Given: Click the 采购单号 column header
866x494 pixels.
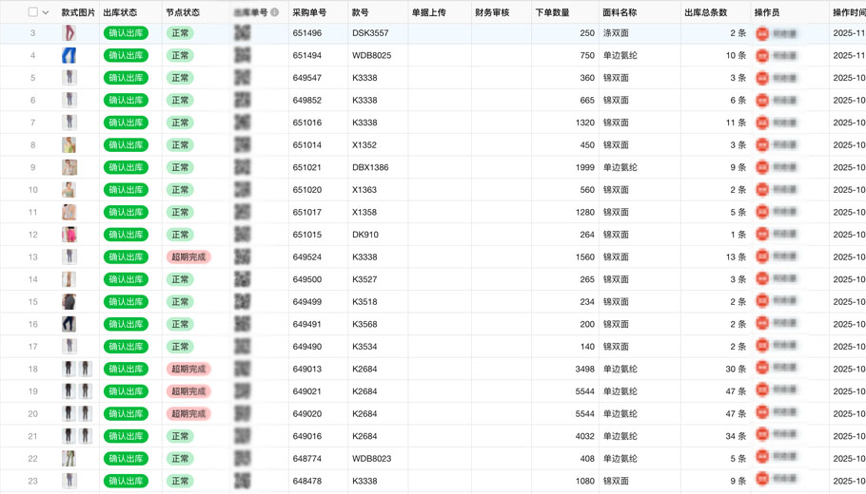Looking at the screenshot, I should (309, 12).
